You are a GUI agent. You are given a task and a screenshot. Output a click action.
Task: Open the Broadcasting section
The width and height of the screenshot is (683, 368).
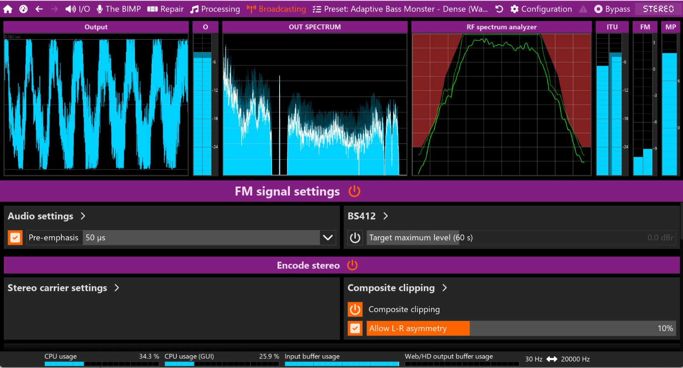point(276,9)
